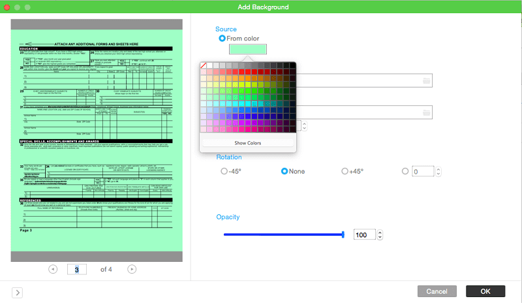Click the Opacity section label
Image resolution: width=522 pixels, height=303 pixels.
coord(228,217)
